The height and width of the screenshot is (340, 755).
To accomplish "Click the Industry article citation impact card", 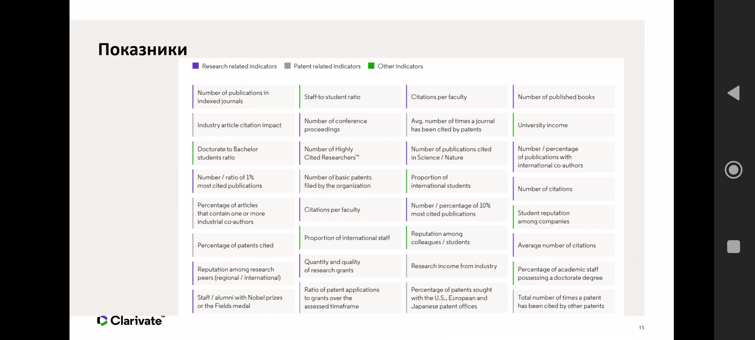I will pos(243,125).
